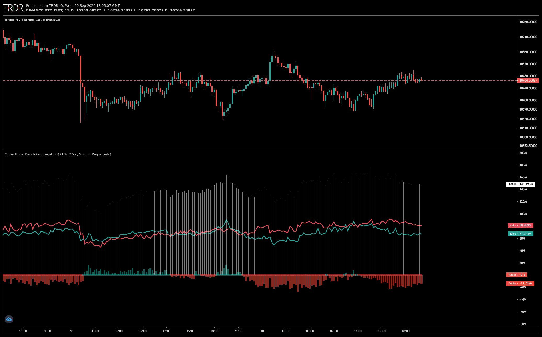Click the red Delta -13.785M label
542x337 pixels.
point(520,283)
